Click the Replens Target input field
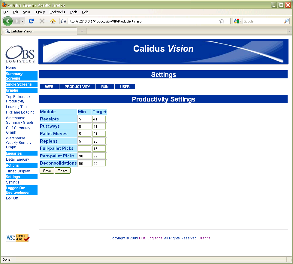Screen dimensions: 293x264 pyautogui.click(x=99, y=141)
